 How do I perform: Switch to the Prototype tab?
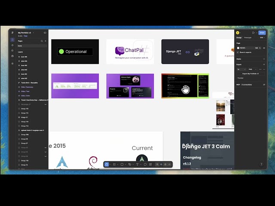pyautogui.click(x=247, y=38)
